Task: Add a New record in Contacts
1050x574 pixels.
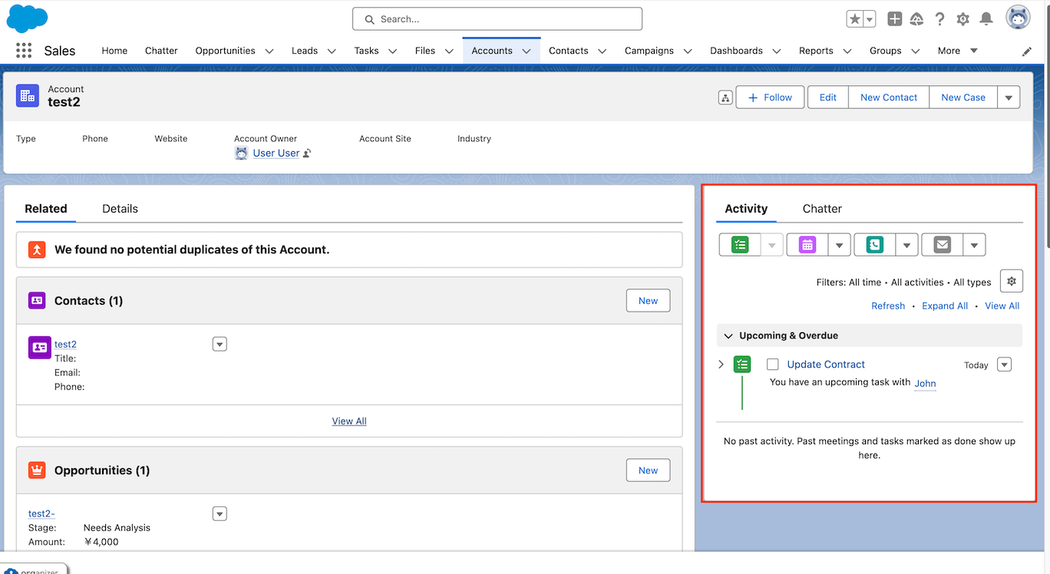Action: click(648, 301)
